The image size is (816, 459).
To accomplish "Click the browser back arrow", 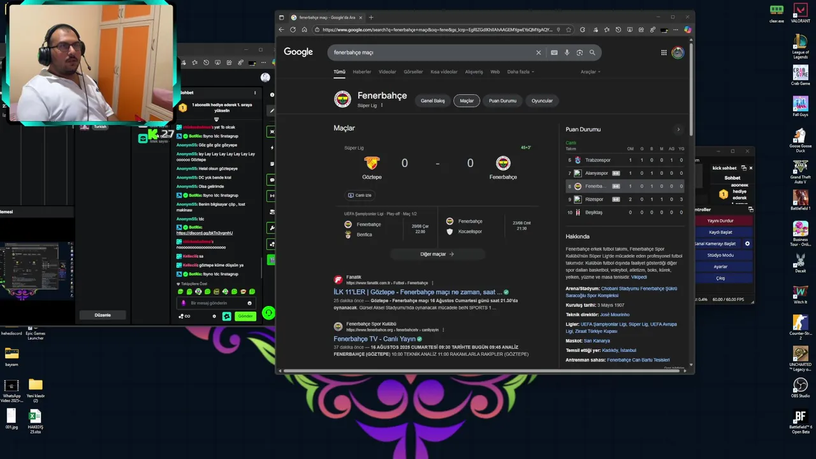I will pos(281,29).
